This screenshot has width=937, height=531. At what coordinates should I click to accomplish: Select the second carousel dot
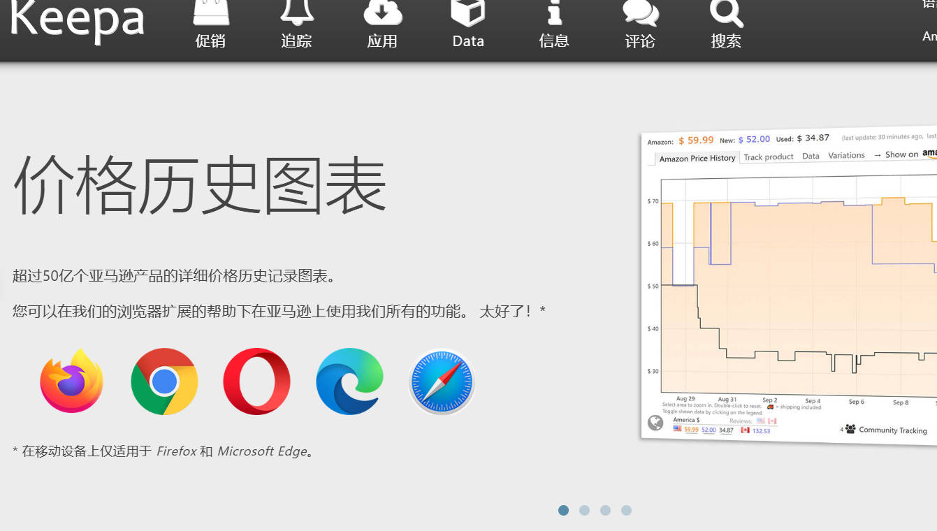[x=584, y=510]
